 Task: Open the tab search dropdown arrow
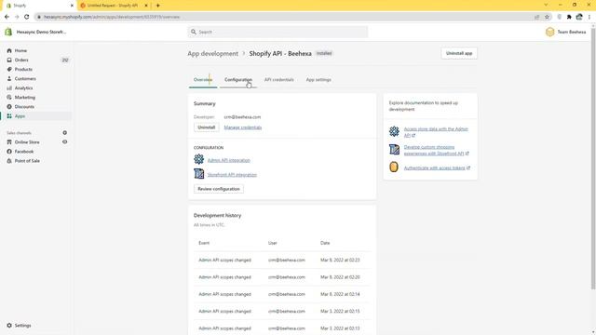coord(546,5)
